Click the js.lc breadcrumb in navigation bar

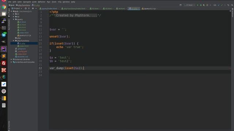tap(11, 5)
